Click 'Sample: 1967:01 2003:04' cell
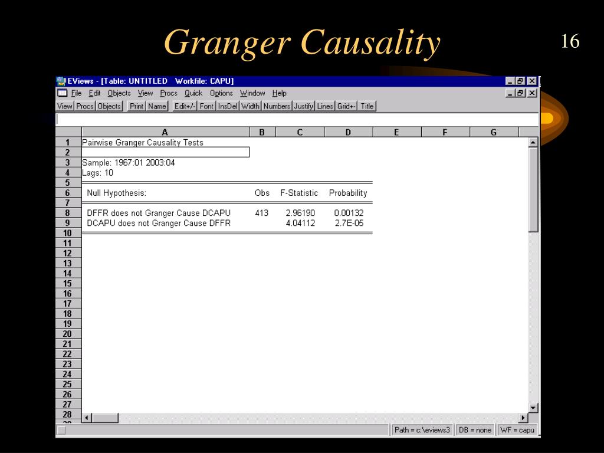The height and width of the screenshot is (453, 604). tap(128, 163)
